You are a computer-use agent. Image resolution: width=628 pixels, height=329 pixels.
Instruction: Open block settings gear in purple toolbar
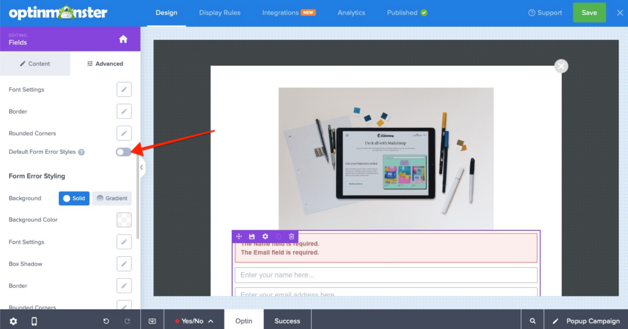click(265, 236)
